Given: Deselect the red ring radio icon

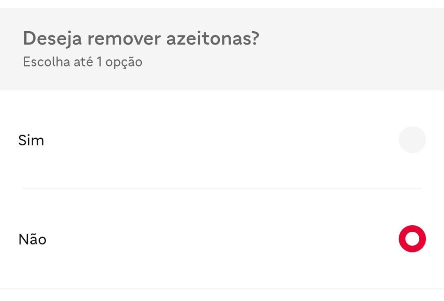Looking at the screenshot, I should pyautogui.click(x=412, y=239).
